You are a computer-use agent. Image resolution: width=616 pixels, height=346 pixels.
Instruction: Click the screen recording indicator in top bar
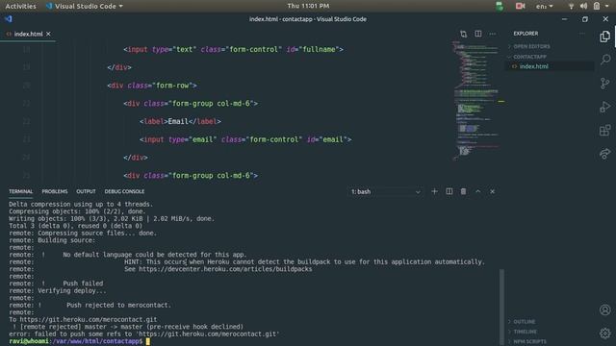point(520,6)
